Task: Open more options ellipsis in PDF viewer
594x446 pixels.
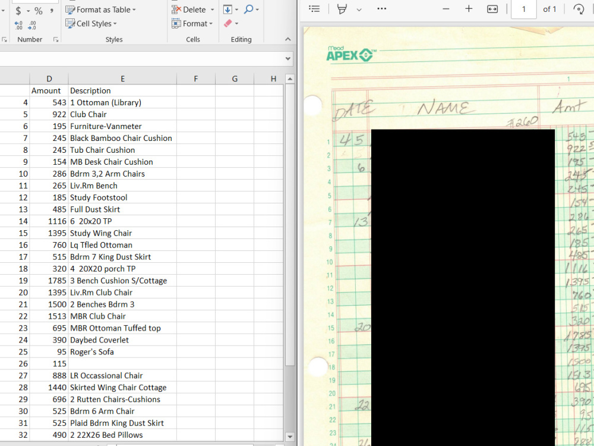Action: pyautogui.click(x=382, y=9)
